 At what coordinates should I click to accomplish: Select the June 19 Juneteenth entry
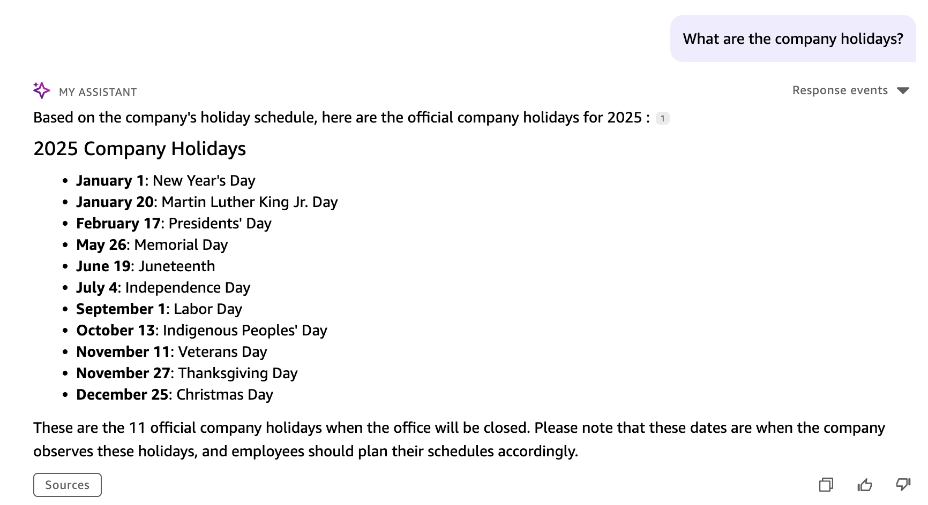(146, 266)
